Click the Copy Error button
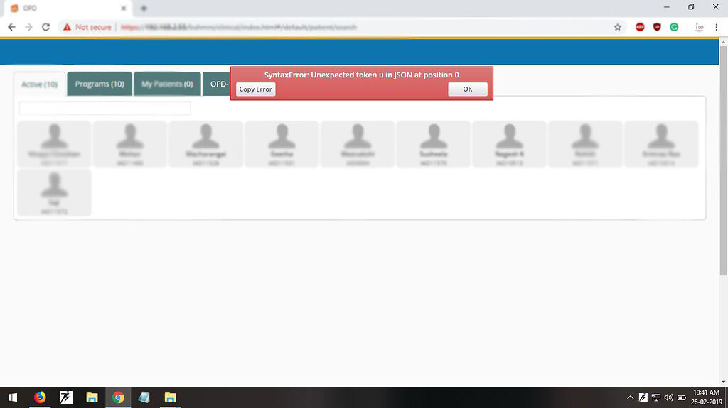 tap(255, 89)
